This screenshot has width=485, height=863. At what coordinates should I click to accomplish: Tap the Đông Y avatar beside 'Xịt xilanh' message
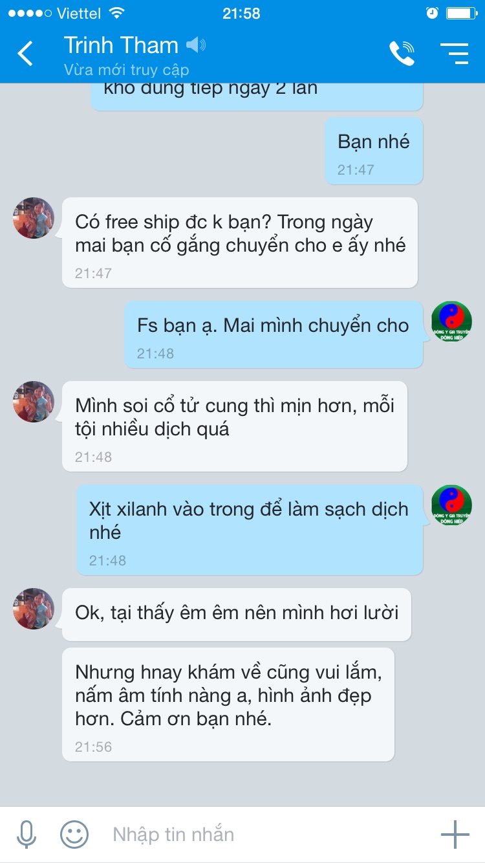click(451, 505)
